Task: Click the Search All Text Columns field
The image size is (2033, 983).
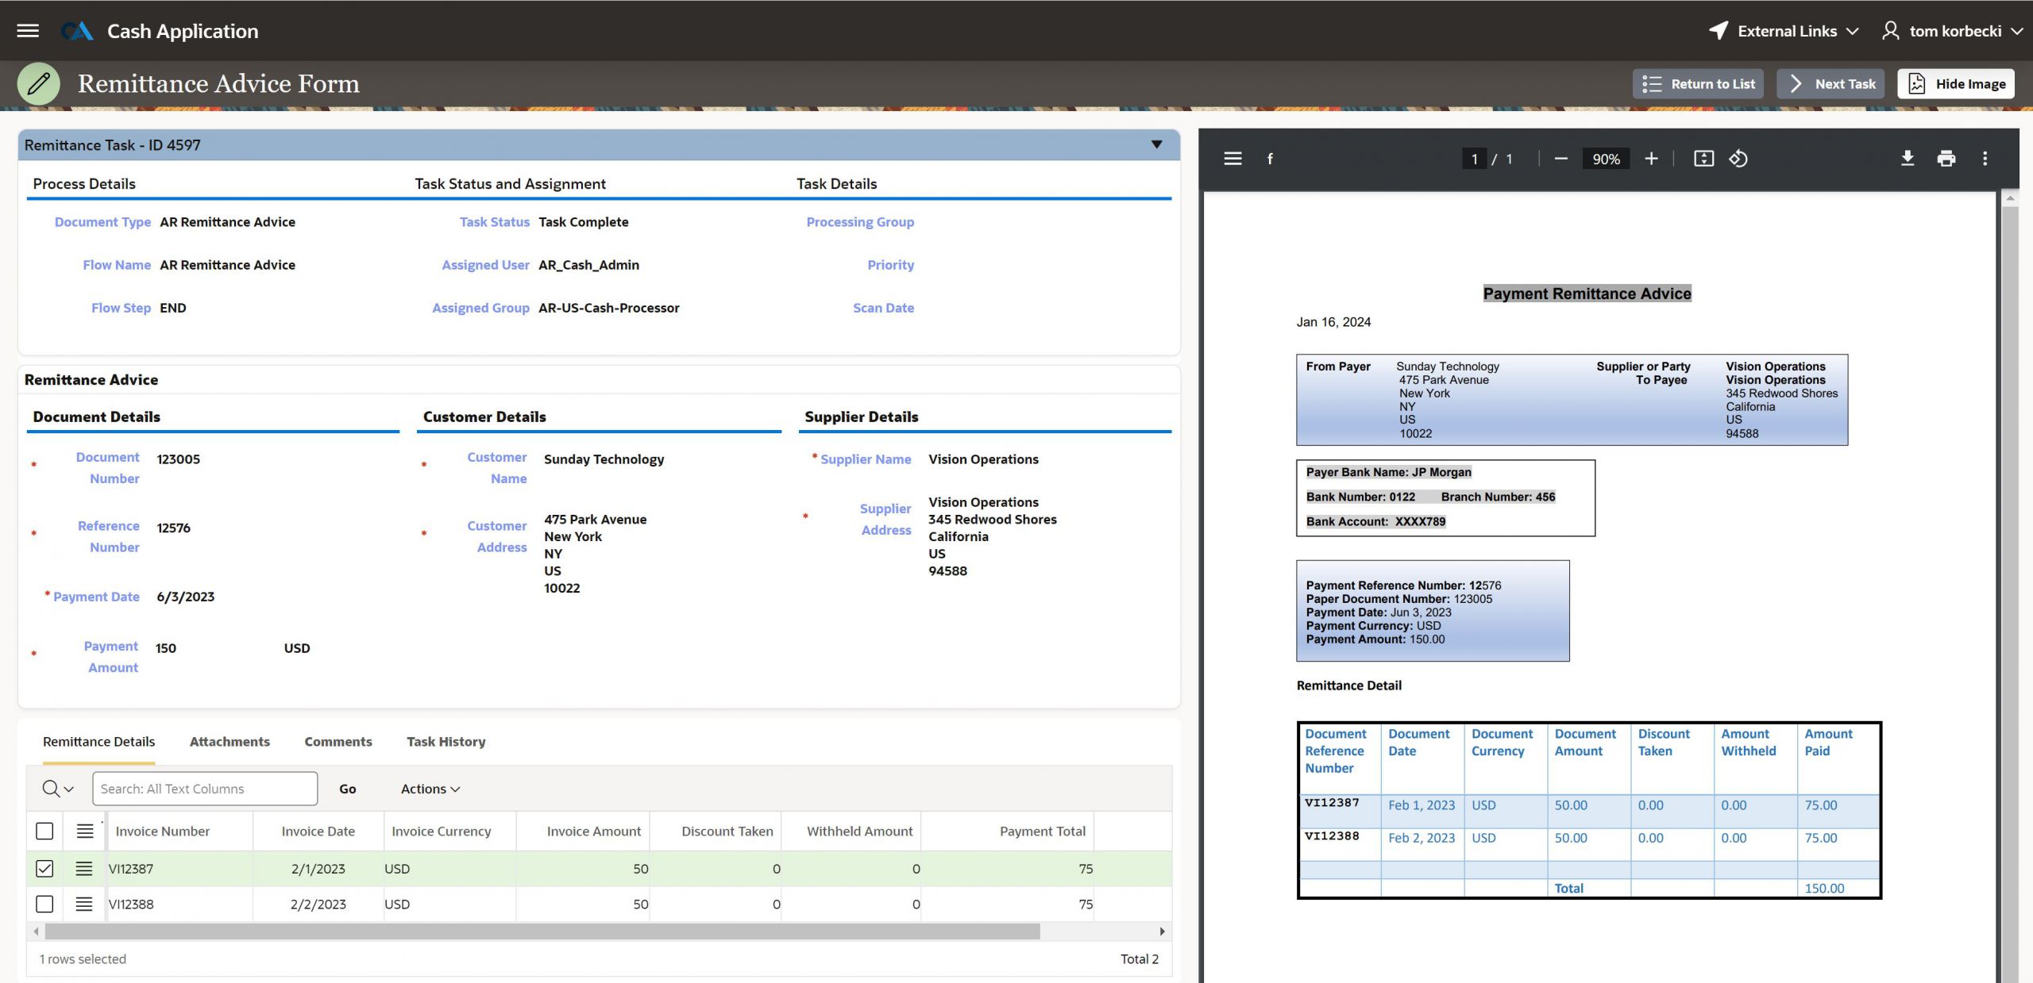Action: click(x=205, y=789)
